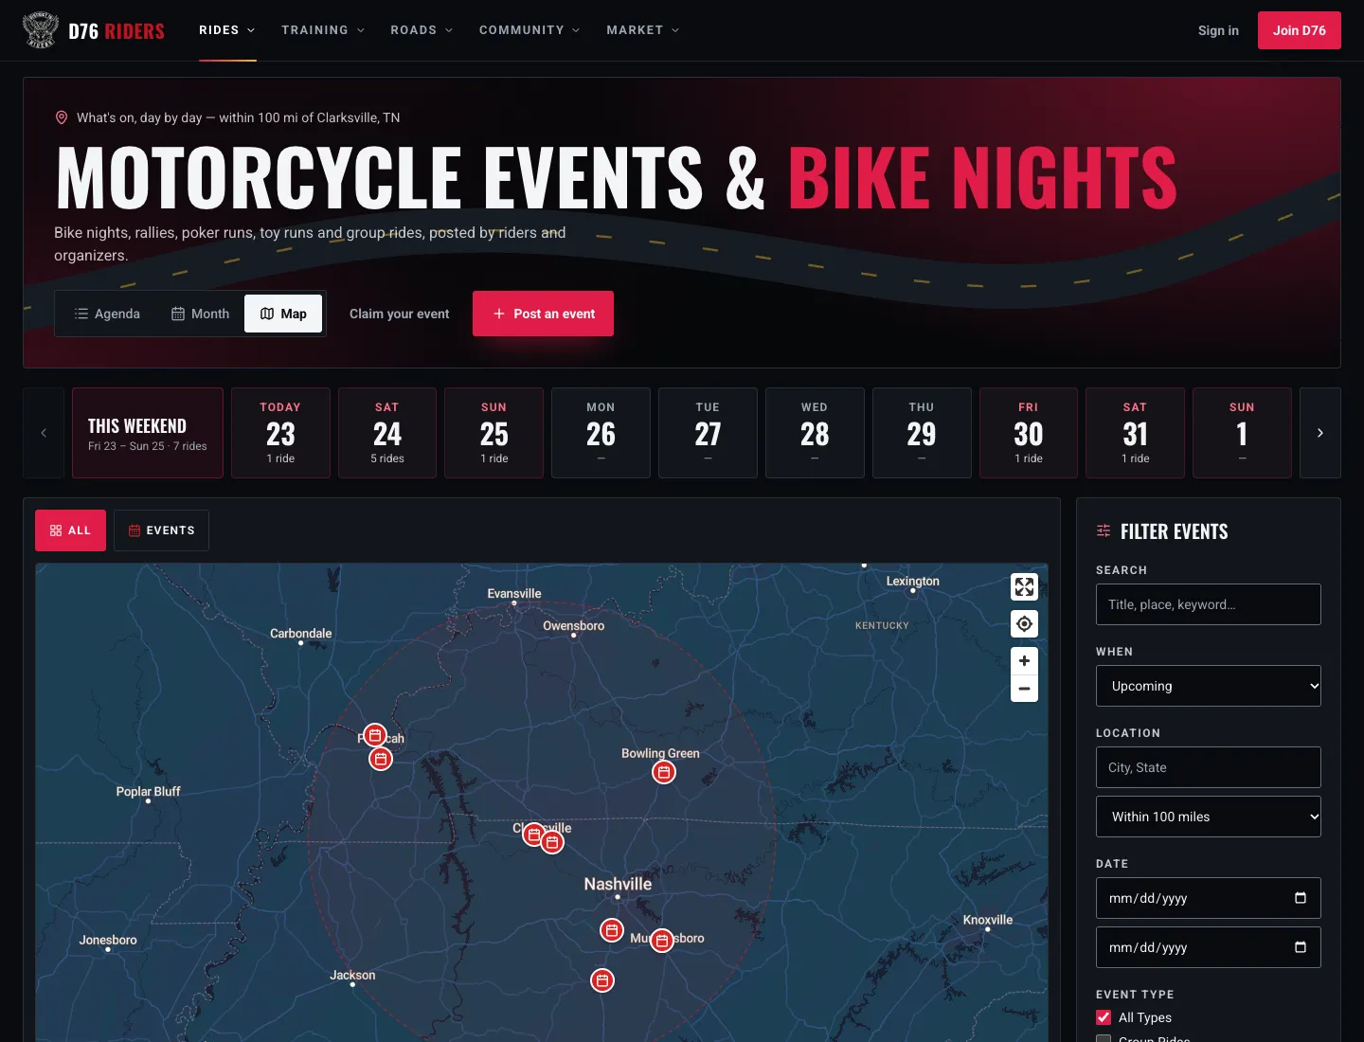
Task: Click the second date input field
Action: coord(1209,947)
